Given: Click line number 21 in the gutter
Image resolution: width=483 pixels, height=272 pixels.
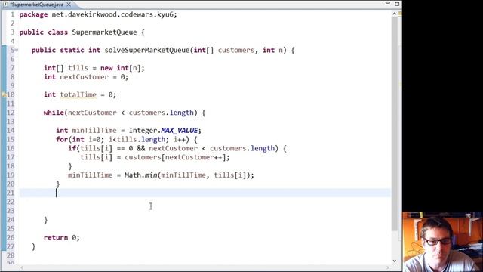Looking at the screenshot, I should pos(11,193).
